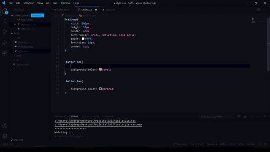Viewport: 270px width, 152px height.
Task: Click the VS Code logo icon
Action: click(3, 3)
